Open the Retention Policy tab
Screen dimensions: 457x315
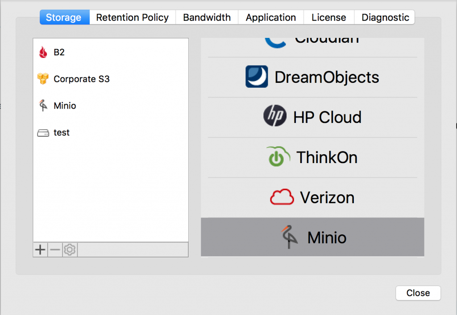click(x=132, y=17)
